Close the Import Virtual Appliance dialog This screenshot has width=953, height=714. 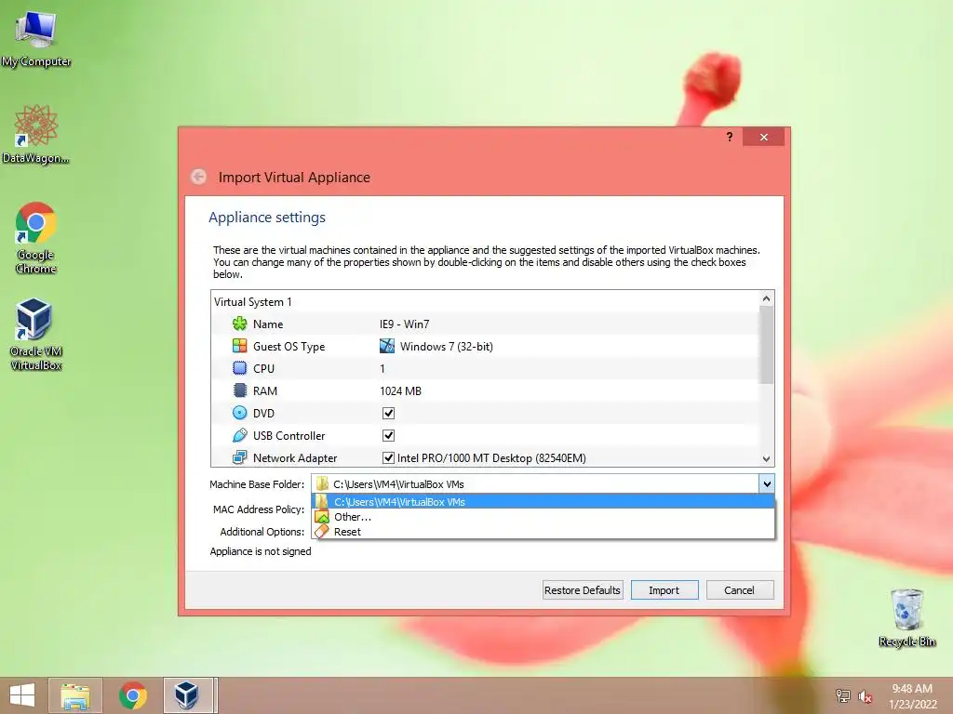(763, 138)
